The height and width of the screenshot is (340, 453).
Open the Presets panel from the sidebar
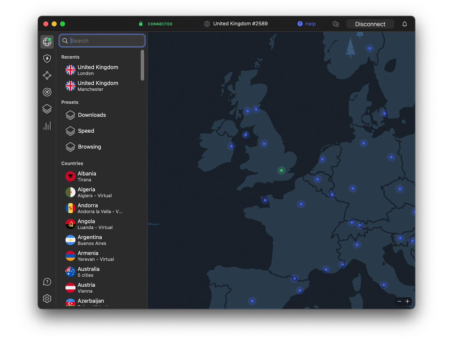coord(47,109)
